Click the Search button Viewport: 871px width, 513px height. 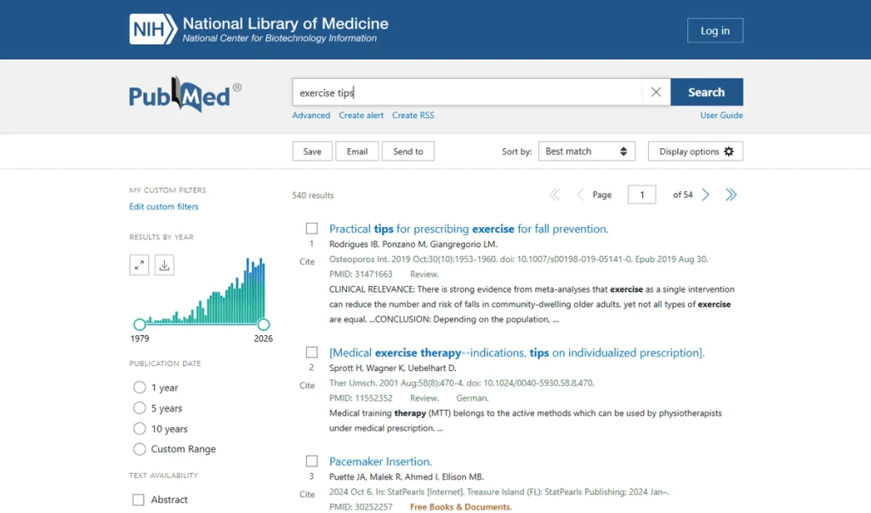click(x=707, y=92)
